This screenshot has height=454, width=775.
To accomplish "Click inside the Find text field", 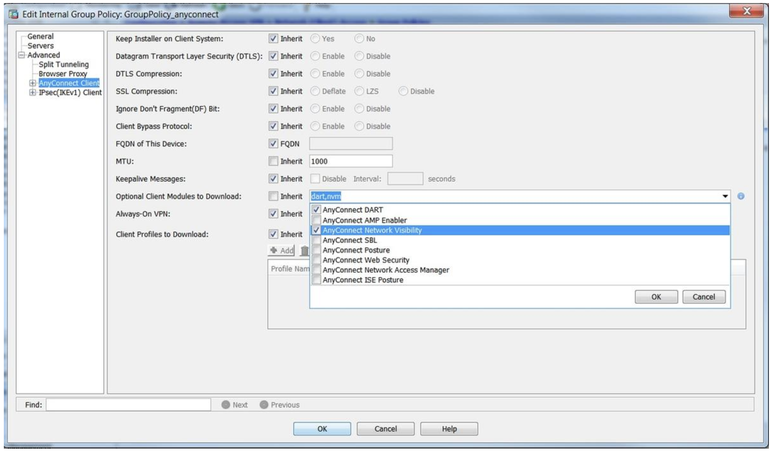I will [126, 404].
